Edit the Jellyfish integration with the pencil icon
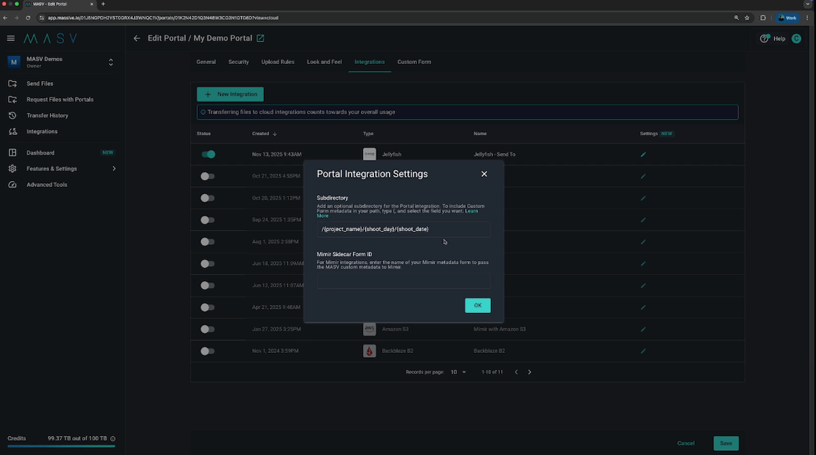Viewport: 816px width, 455px height. point(643,154)
